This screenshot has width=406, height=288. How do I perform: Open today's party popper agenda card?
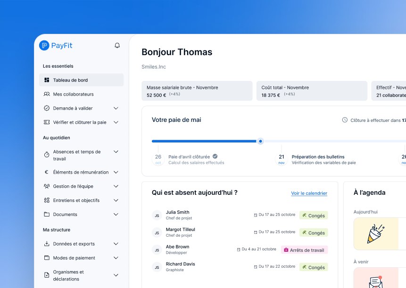coord(380,234)
